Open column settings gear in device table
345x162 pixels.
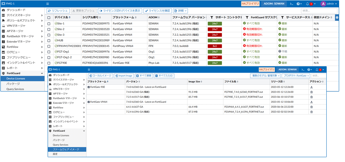[337, 17]
